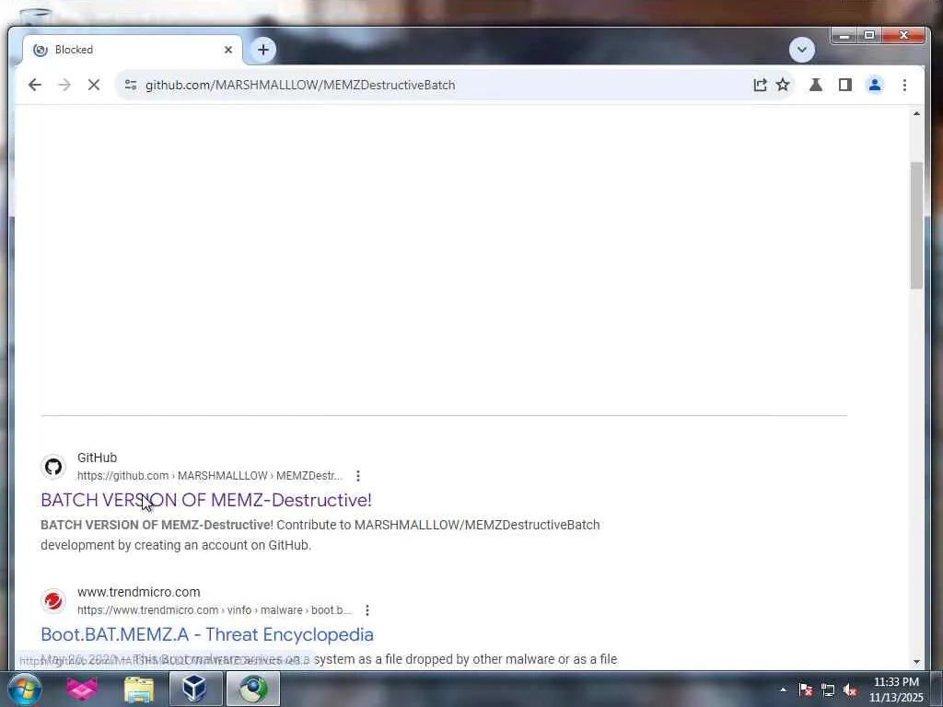Open Chrome three-dot menu
The height and width of the screenshot is (707, 943).
pyautogui.click(x=904, y=85)
